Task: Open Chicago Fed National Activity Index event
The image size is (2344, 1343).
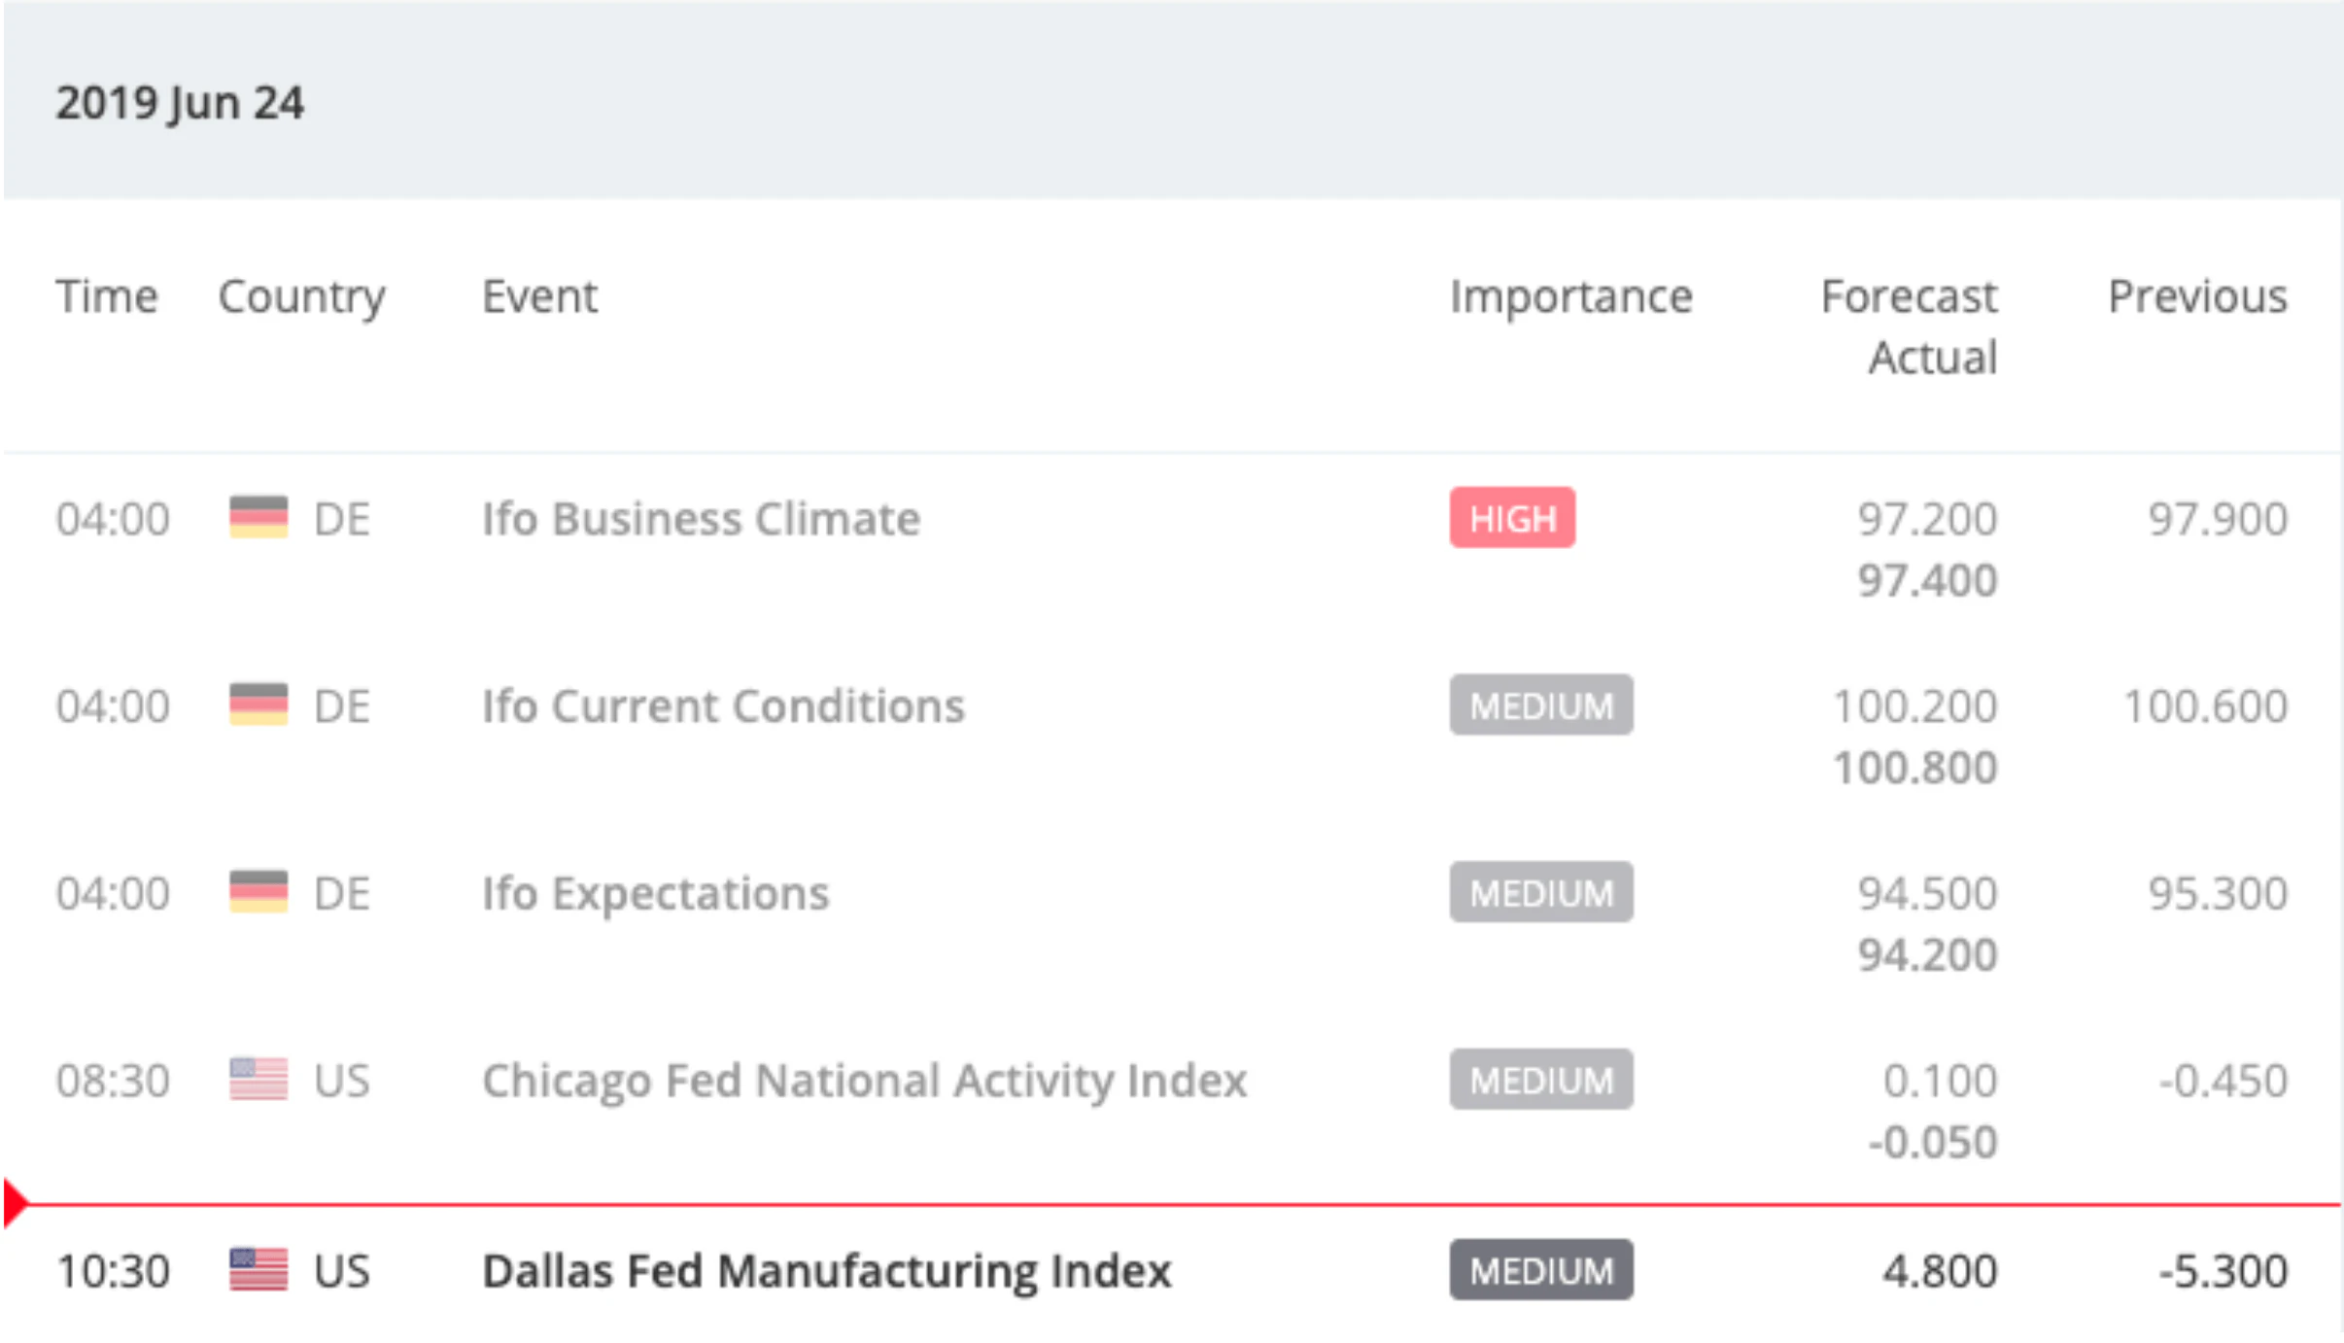Action: (x=864, y=1081)
